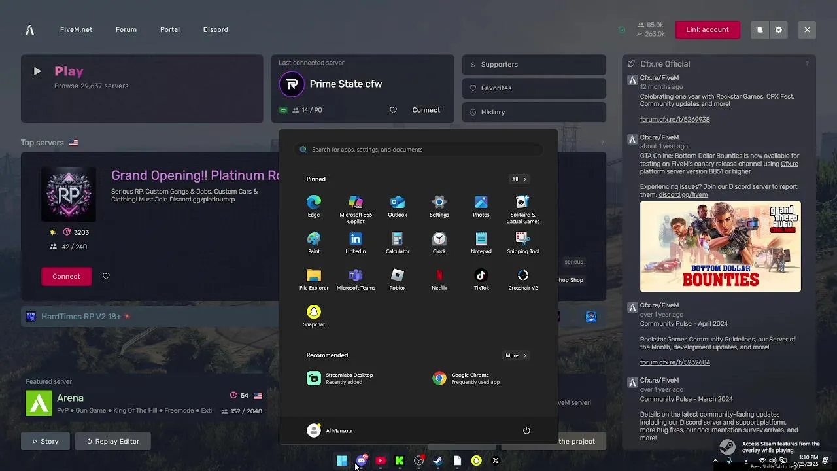Click the FiveM changelog icon beside settings
Viewport: 837px width, 471px height.
(759, 29)
